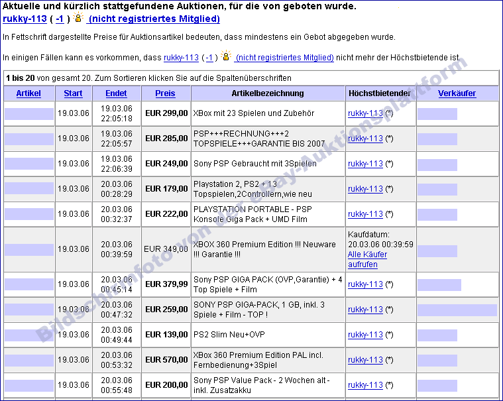
Task: Click title 'Sony PSP Gebraucht mit 3Spielen'
Action: [x=255, y=164]
